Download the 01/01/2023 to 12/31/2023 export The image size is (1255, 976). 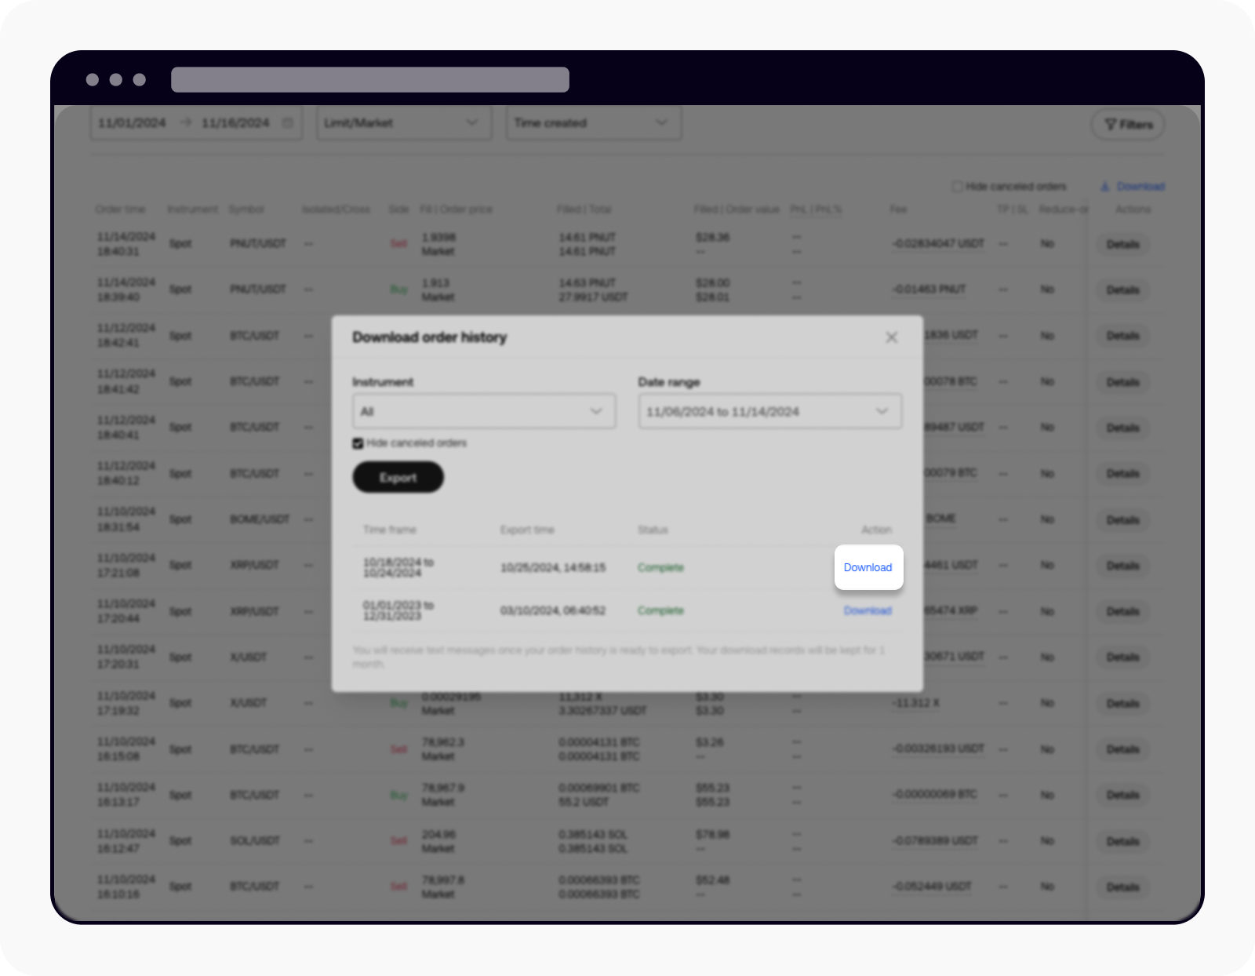click(x=868, y=610)
